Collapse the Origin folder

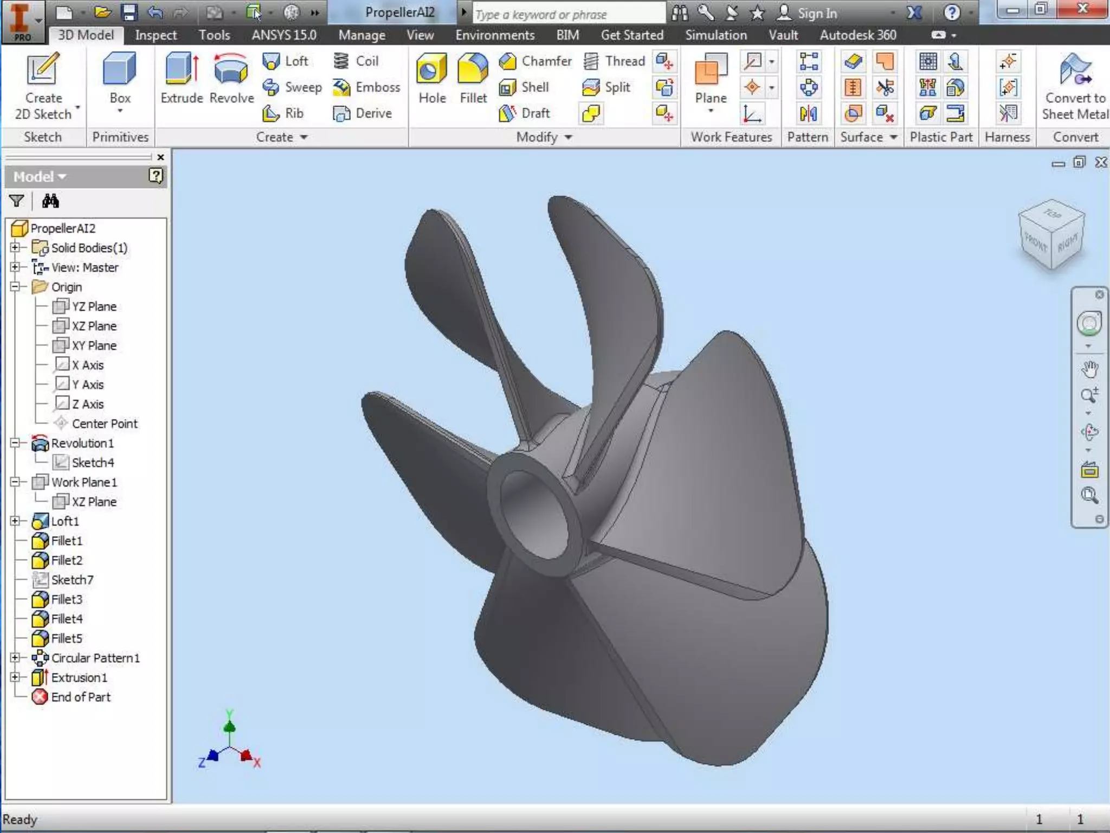point(15,287)
